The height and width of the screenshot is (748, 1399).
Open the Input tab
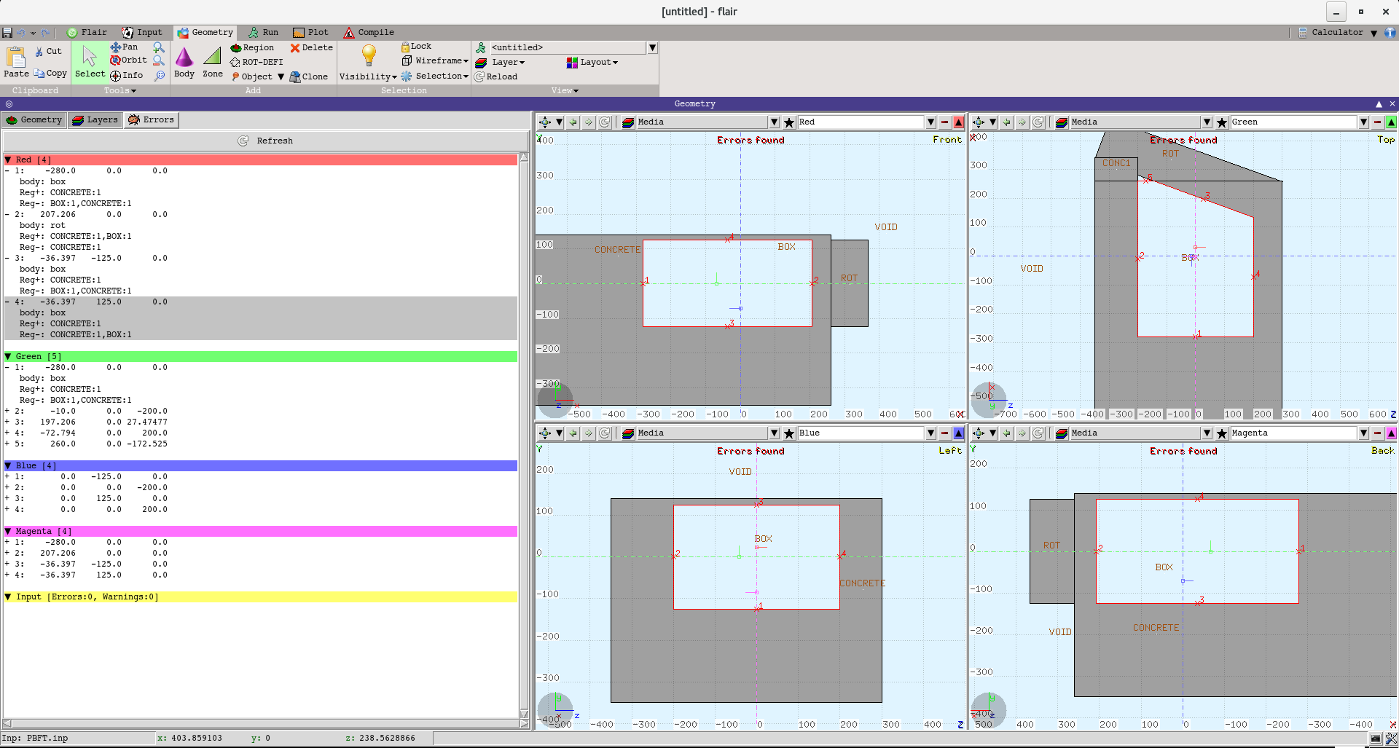(x=143, y=33)
